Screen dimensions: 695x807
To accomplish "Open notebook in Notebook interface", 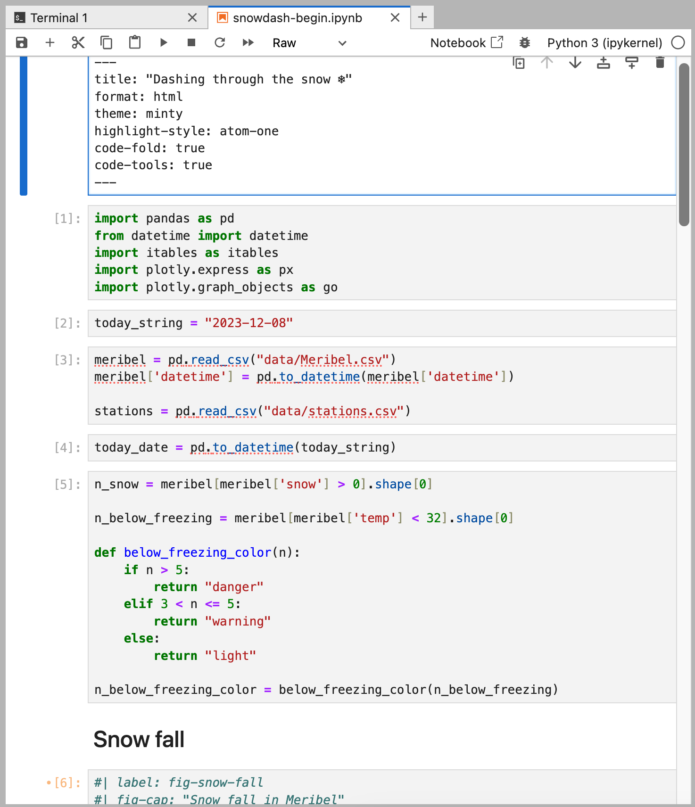I will 466,43.
